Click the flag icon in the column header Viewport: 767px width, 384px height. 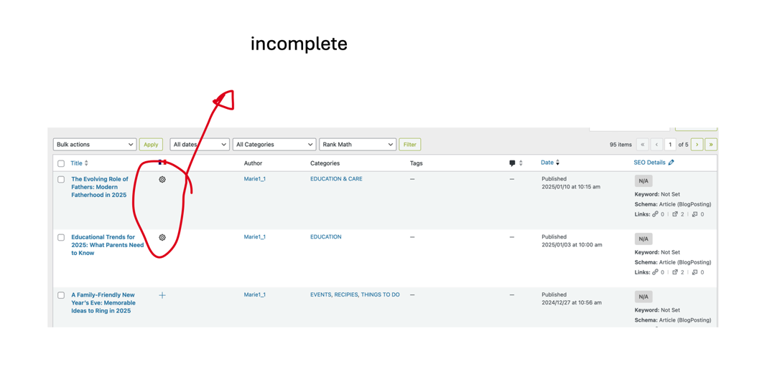tap(162, 162)
